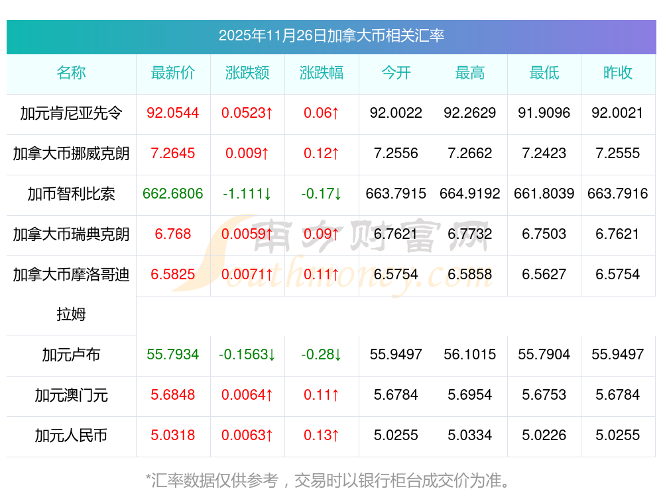663x501 pixels.
Task: Click the -0.1563↓ change value
Action: click(x=247, y=355)
